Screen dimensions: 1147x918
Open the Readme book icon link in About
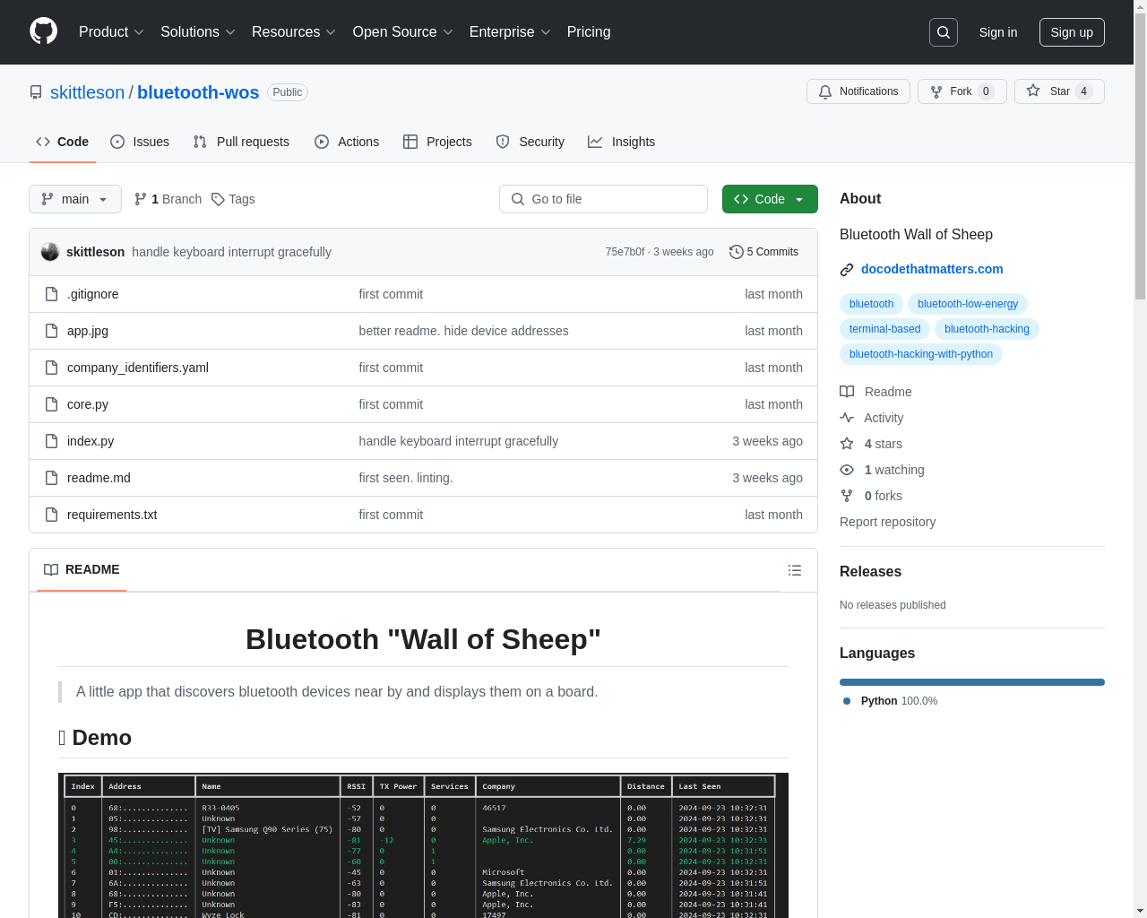pos(875,392)
